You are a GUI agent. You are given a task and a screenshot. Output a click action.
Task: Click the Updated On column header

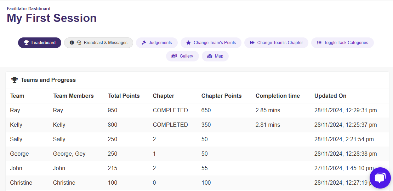point(330,96)
